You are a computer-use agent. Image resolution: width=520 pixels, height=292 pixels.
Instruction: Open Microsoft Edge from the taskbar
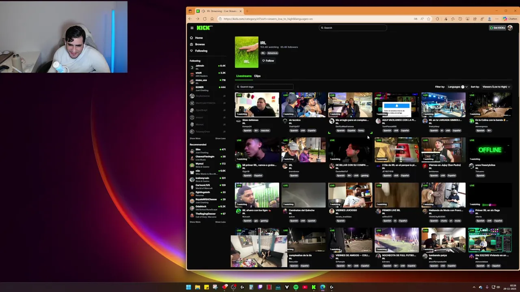point(323,287)
